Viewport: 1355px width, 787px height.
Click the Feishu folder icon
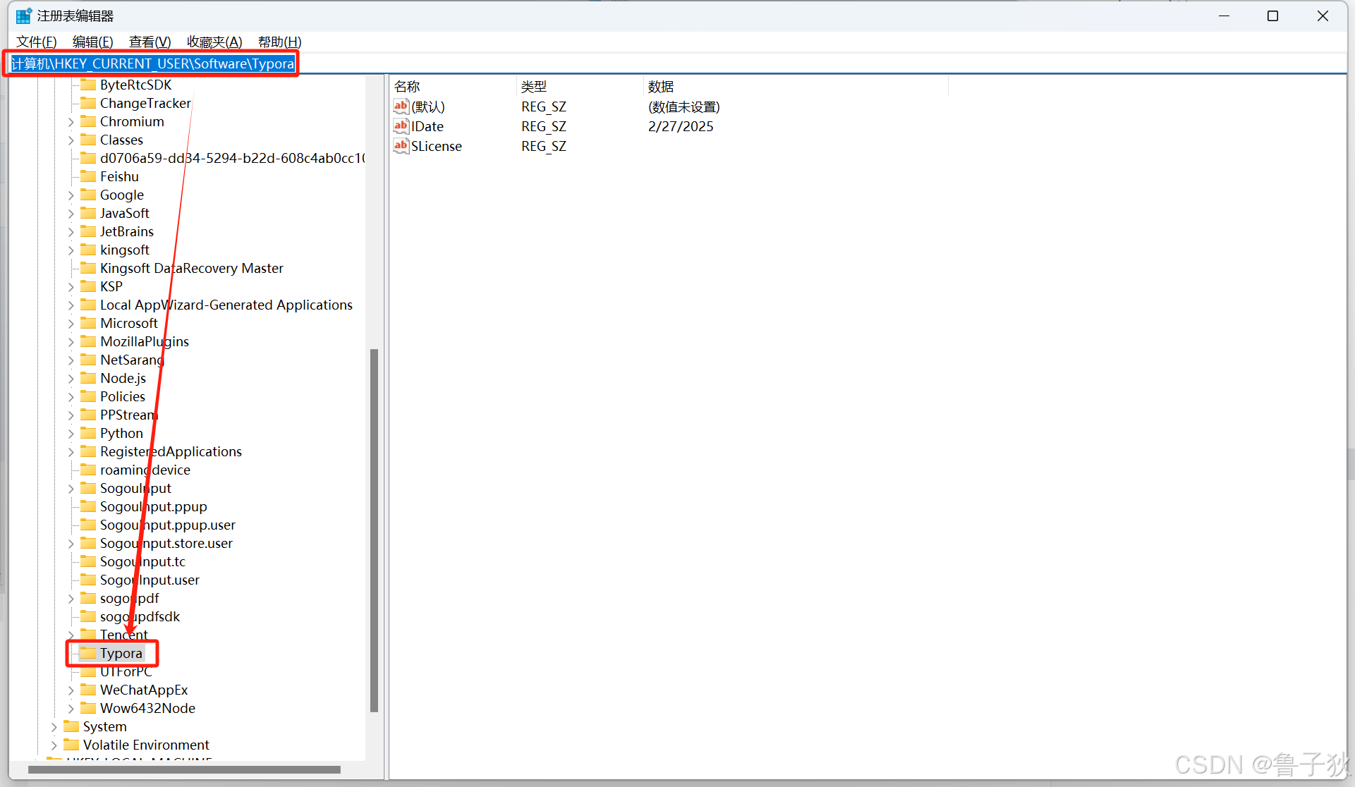88,176
